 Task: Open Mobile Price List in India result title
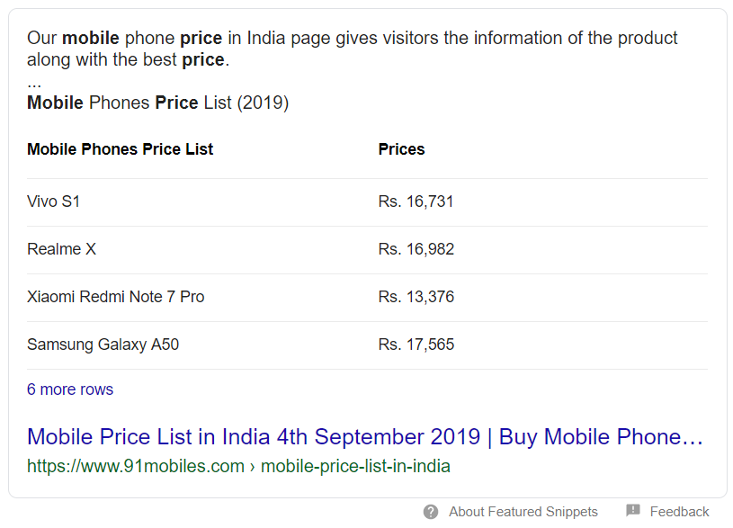[365, 437]
